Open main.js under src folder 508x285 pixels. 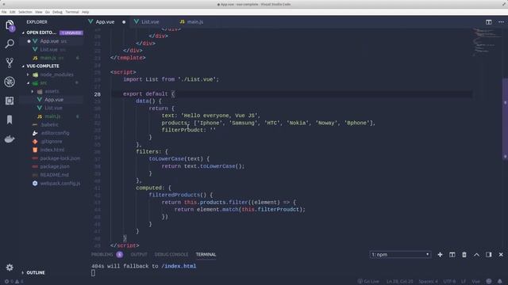coord(52,116)
